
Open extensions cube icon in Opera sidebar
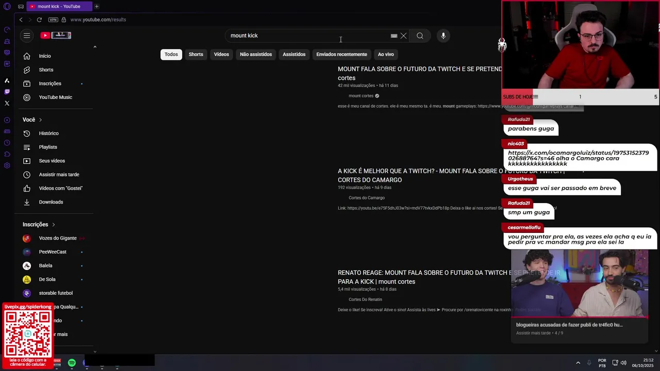[x=7, y=154]
